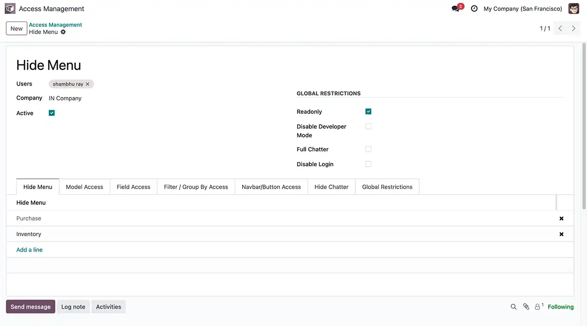Attach files via the paperclip icon
This screenshot has width=587, height=326.
(x=526, y=306)
